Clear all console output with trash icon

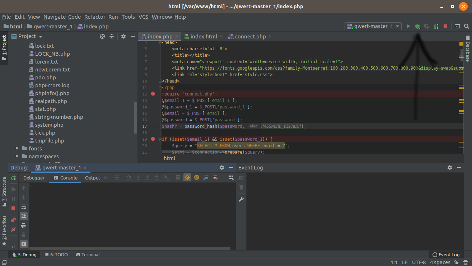coord(24,234)
